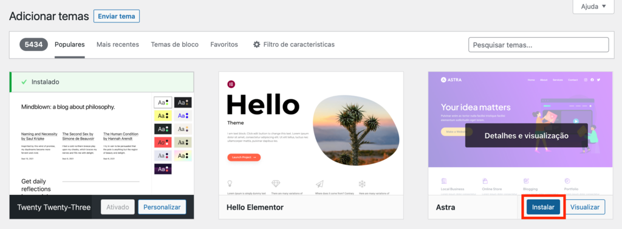Focus the Pesquisar temas search field
Viewport: 622px width, 229px height.
tap(538, 45)
